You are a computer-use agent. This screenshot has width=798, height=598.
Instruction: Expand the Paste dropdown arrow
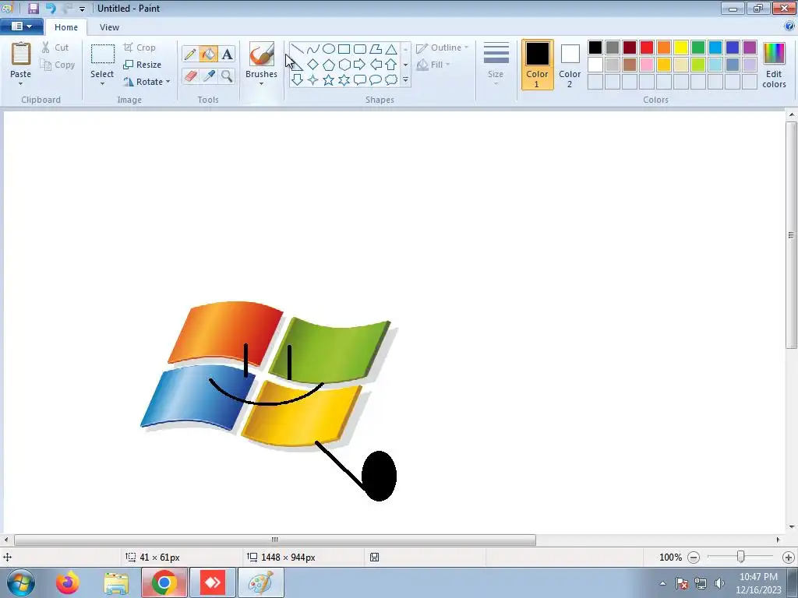tap(20, 84)
